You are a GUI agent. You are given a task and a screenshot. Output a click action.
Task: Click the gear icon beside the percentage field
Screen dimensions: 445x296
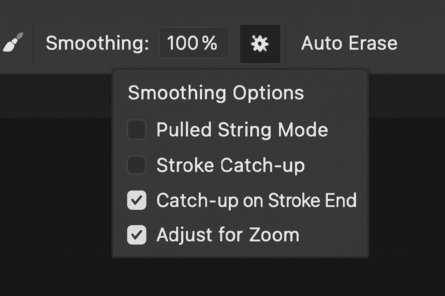click(260, 43)
